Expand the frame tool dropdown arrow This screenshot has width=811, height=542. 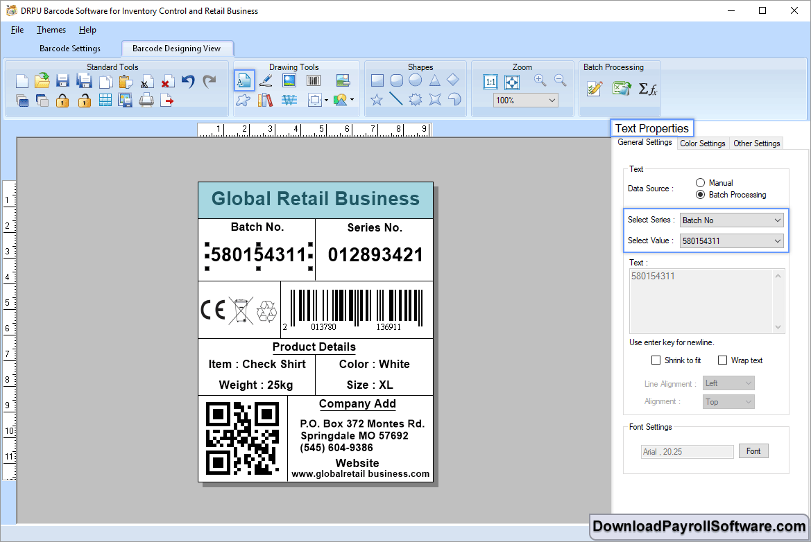click(x=326, y=100)
